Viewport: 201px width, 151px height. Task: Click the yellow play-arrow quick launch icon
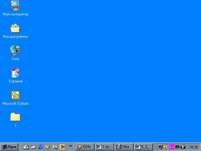coord(62,147)
